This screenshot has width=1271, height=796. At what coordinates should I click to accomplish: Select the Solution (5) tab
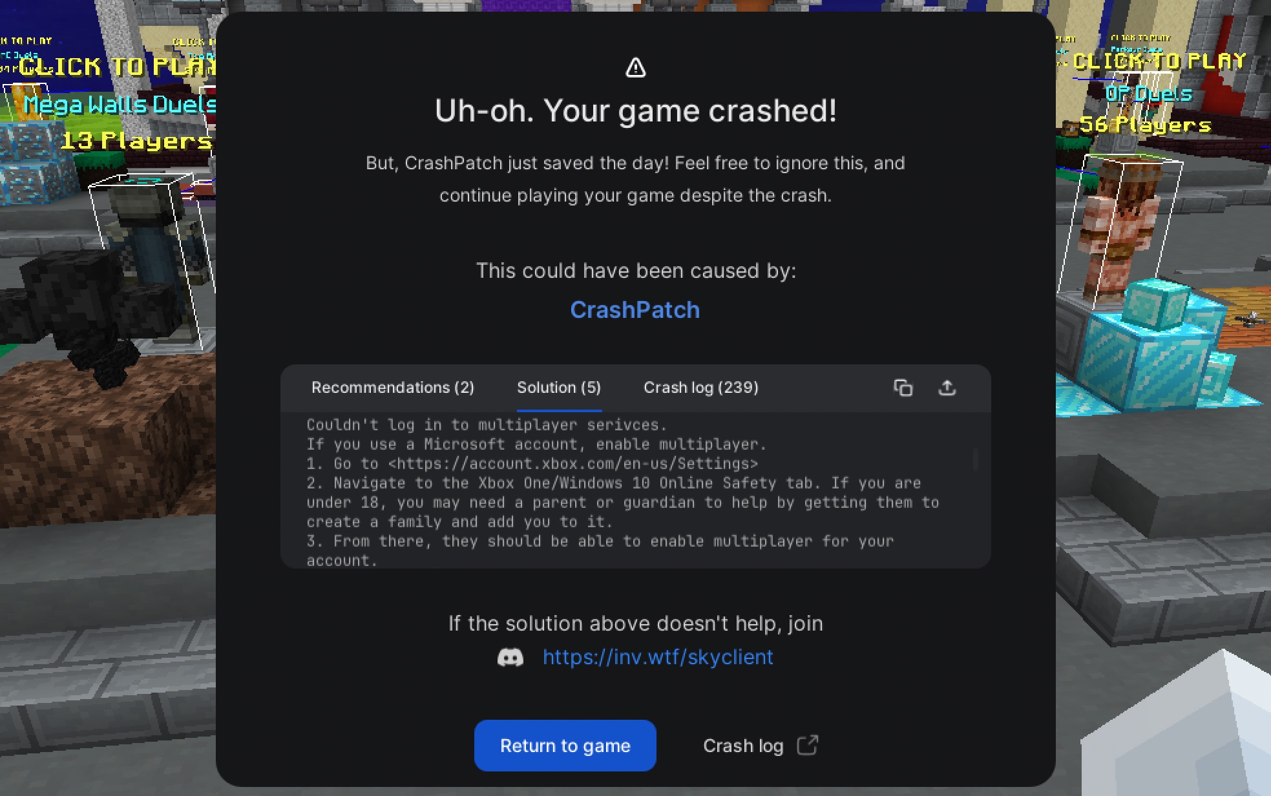[559, 388]
